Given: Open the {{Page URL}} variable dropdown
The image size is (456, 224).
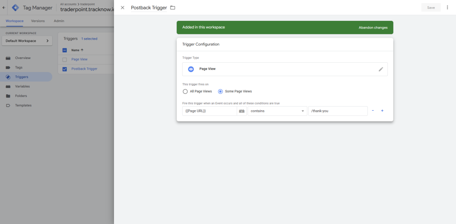Looking at the screenshot, I should (209, 111).
